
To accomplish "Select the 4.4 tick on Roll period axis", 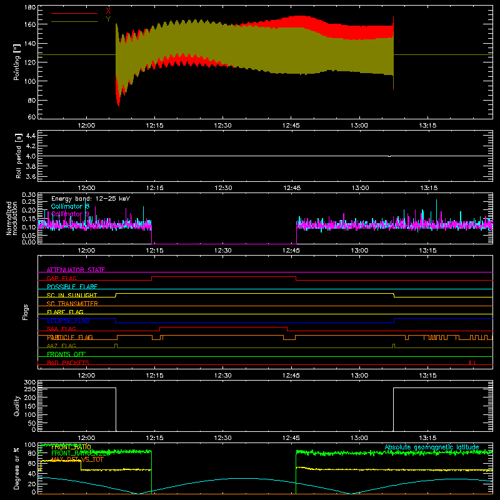I will (x=31, y=136).
